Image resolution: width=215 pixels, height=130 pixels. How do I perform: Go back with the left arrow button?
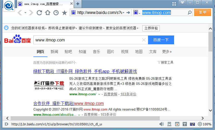tap(20, 13)
